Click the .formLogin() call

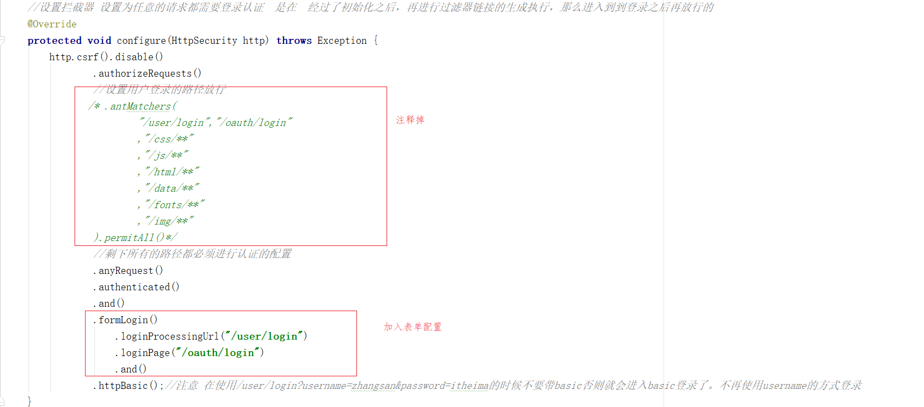pyautogui.click(x=125, y=320)
